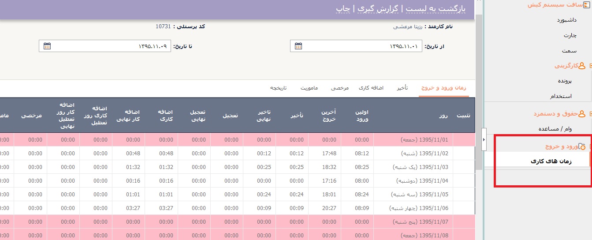Click personnel code 10731

click(x=163, y=26)
